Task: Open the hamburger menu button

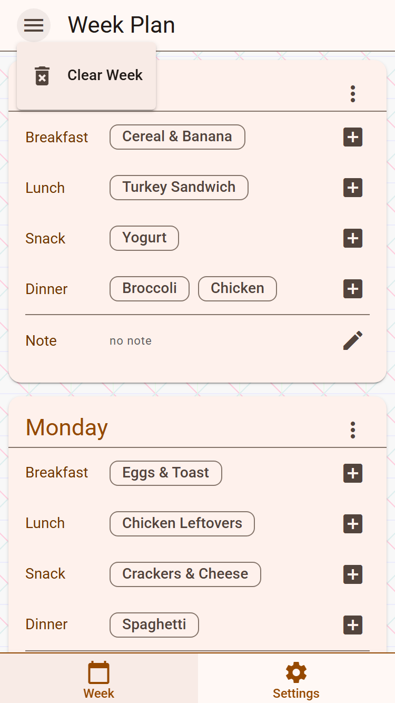Action: click(34, 25)
